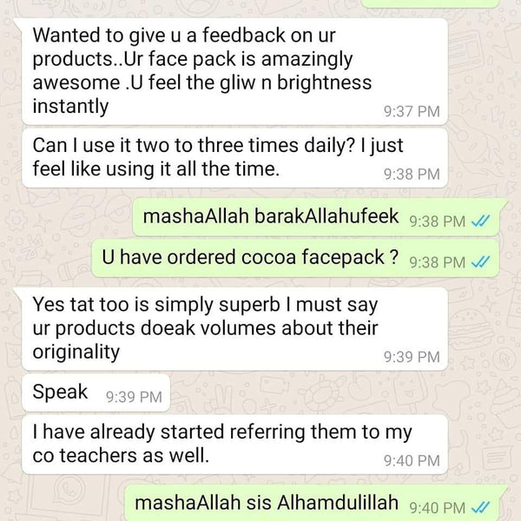Click 9:40 PM time on Alhamdulillah message

(437, 508)
